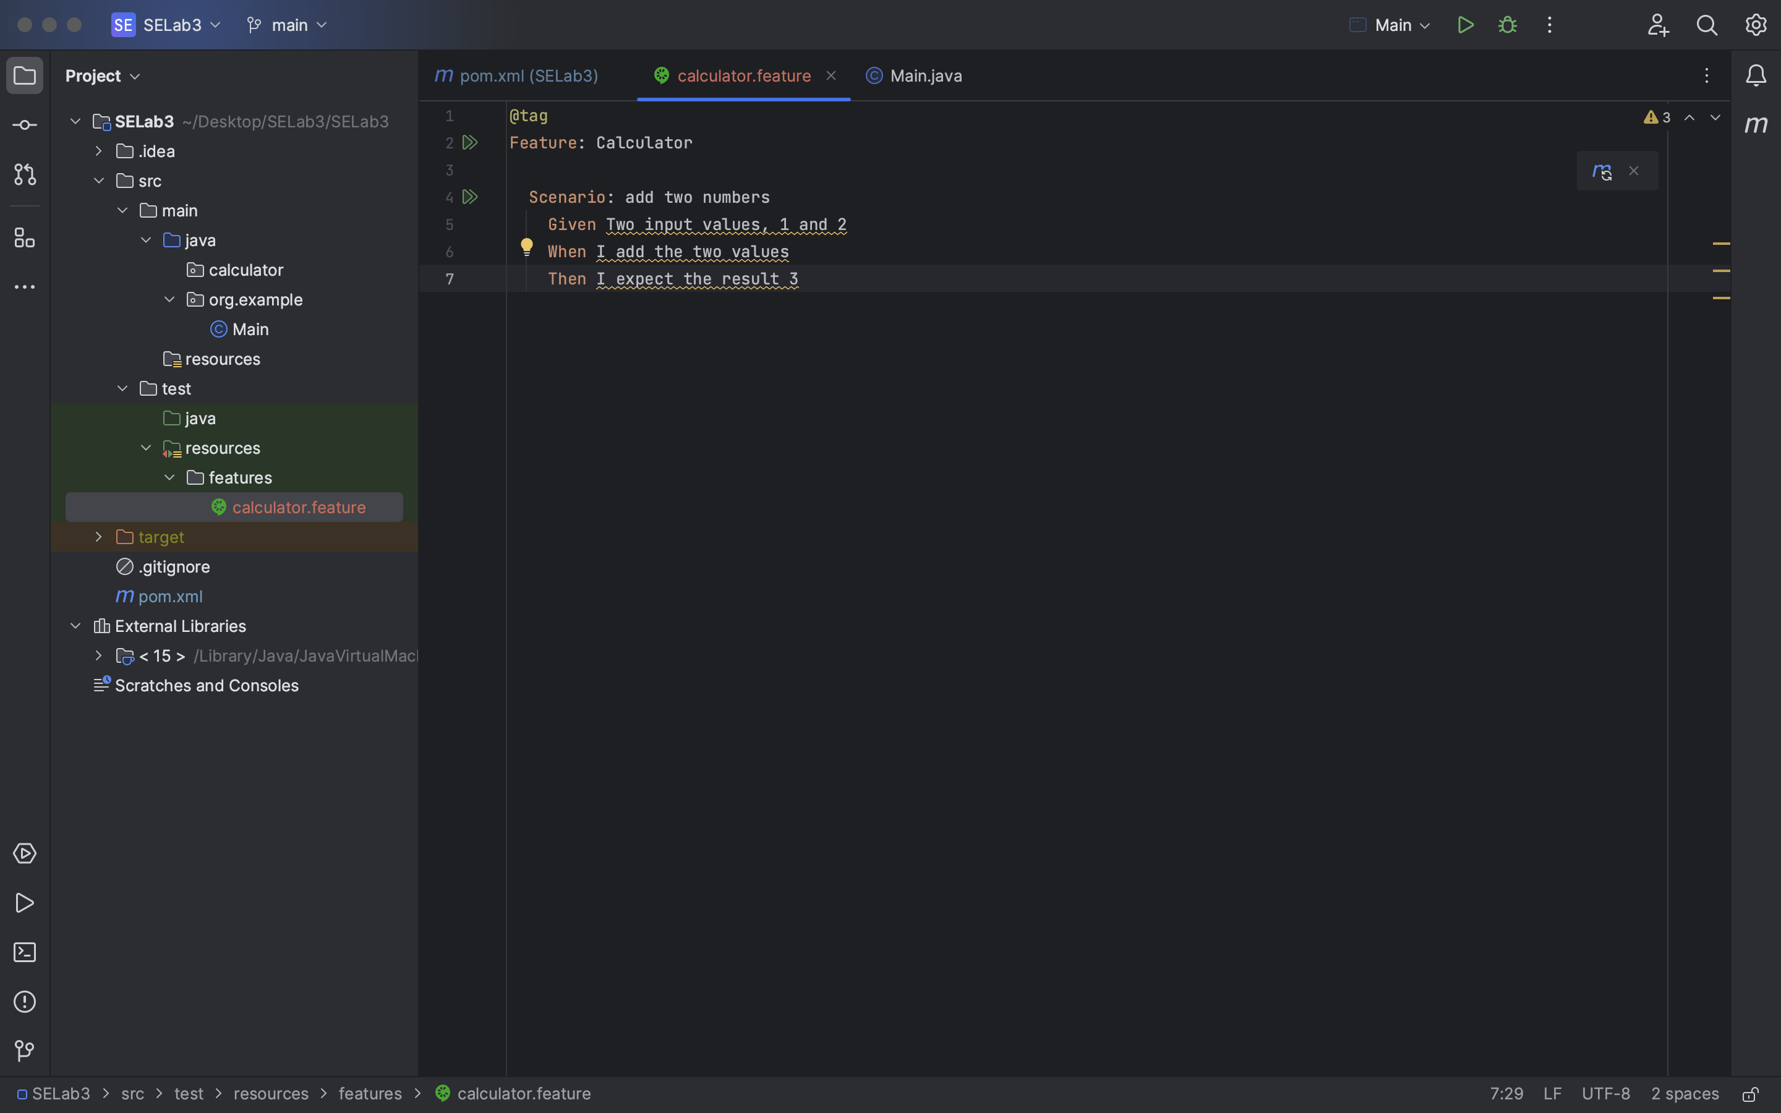The image size is (1781, 1113).
Task: Start debugging using the bug icon
Action: tap(1506, 24)
